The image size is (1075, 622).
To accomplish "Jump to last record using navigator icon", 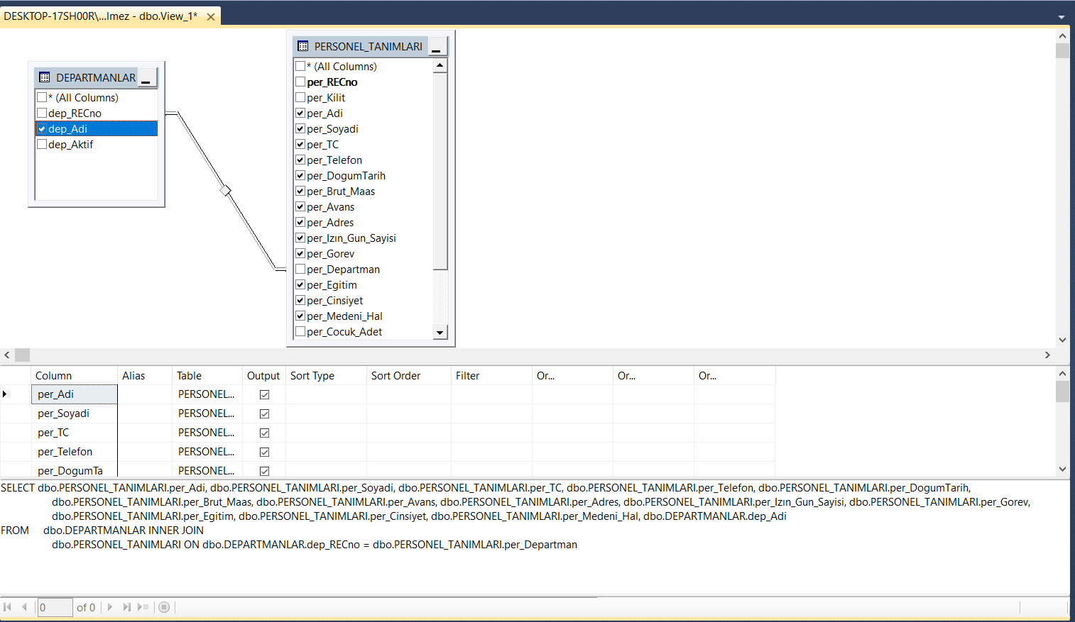I will (126, 607).
